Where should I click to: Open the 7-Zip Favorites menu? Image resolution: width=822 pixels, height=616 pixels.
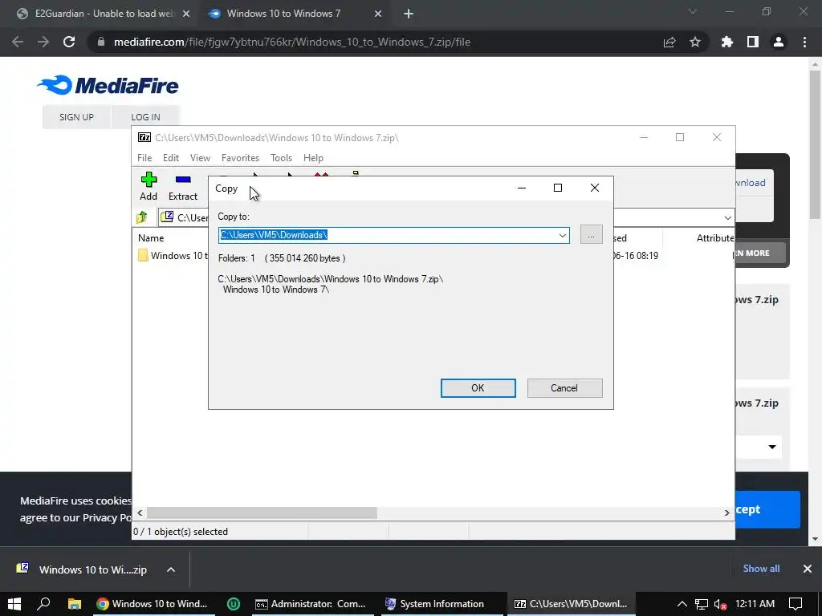tap(240, 158)
